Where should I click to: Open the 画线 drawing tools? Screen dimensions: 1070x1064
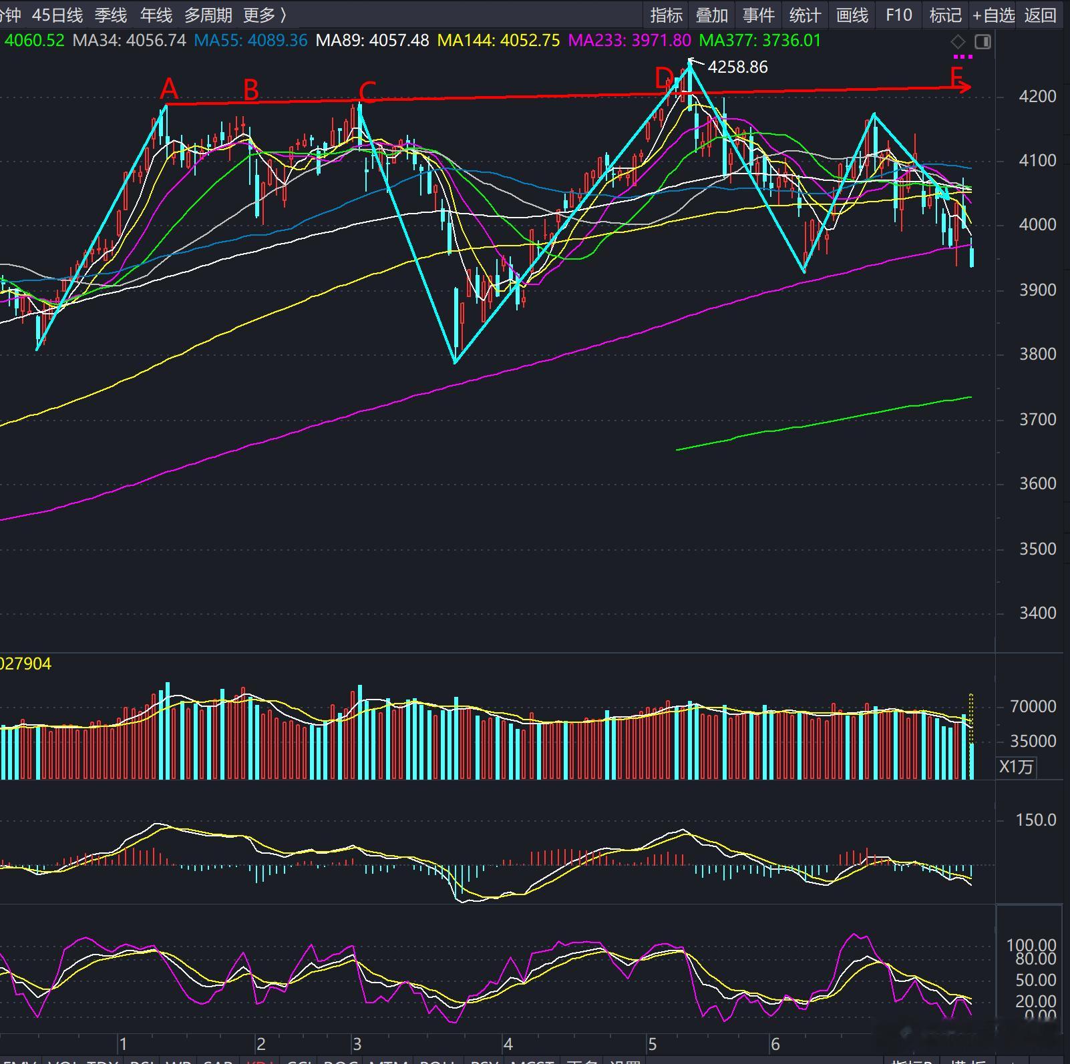point(852,15)
